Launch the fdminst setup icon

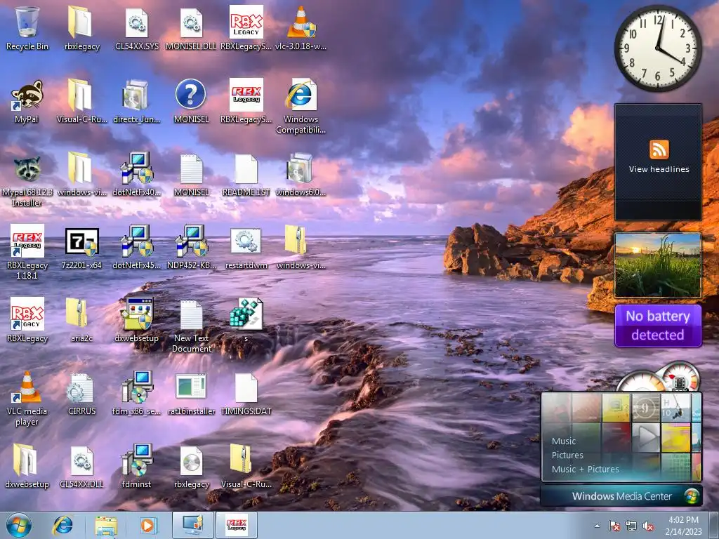tap(137, 467)
